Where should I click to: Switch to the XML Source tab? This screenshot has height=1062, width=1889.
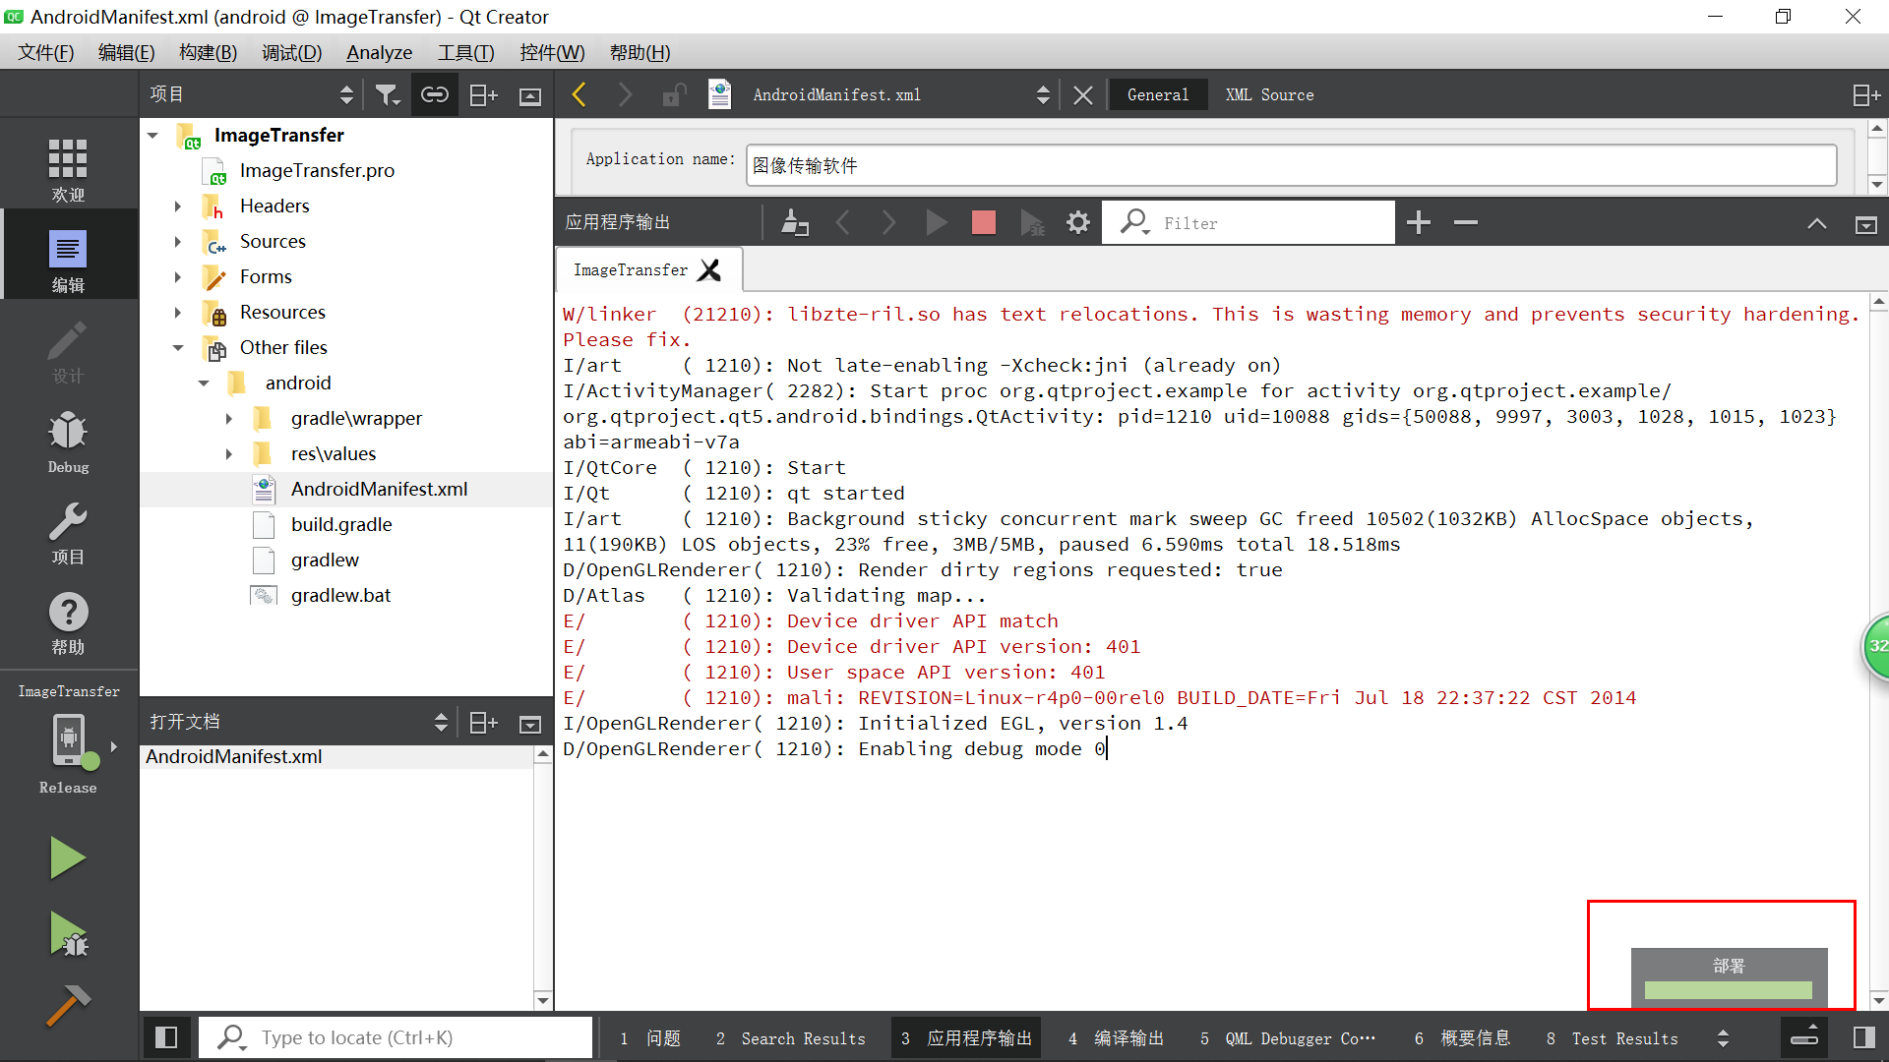point(1269,94)
